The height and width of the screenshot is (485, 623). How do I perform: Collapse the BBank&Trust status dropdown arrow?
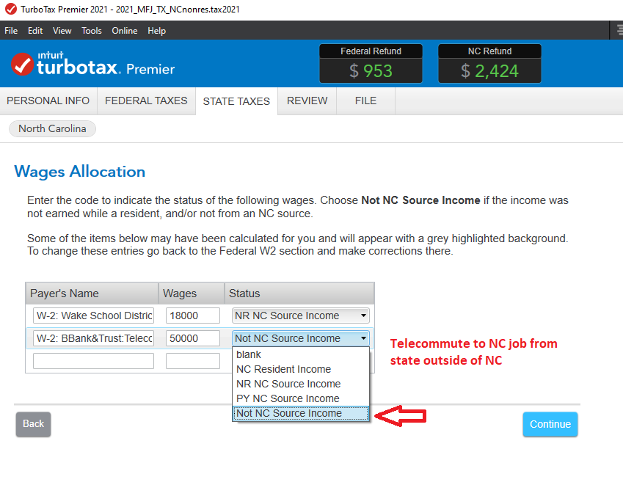tap(363, 339)
